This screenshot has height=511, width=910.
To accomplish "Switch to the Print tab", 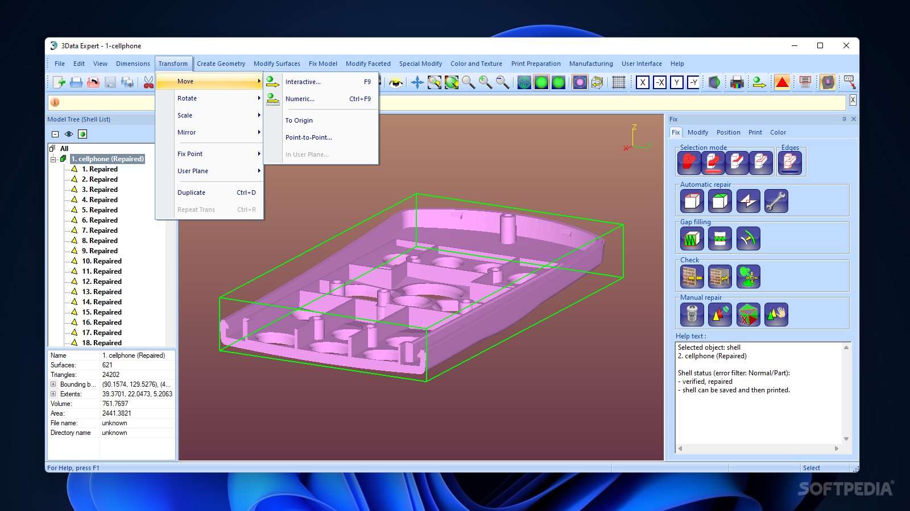I will tap(755, 132).
